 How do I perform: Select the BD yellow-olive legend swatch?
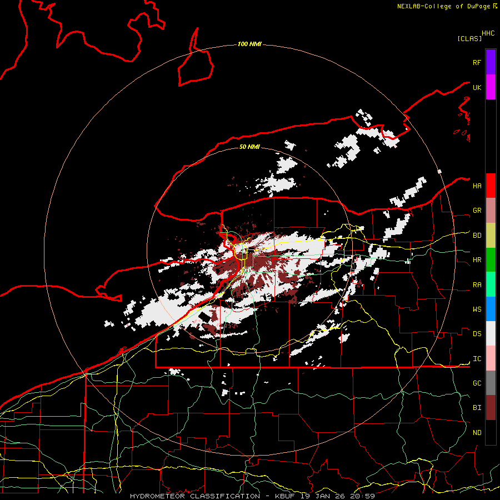491,235
